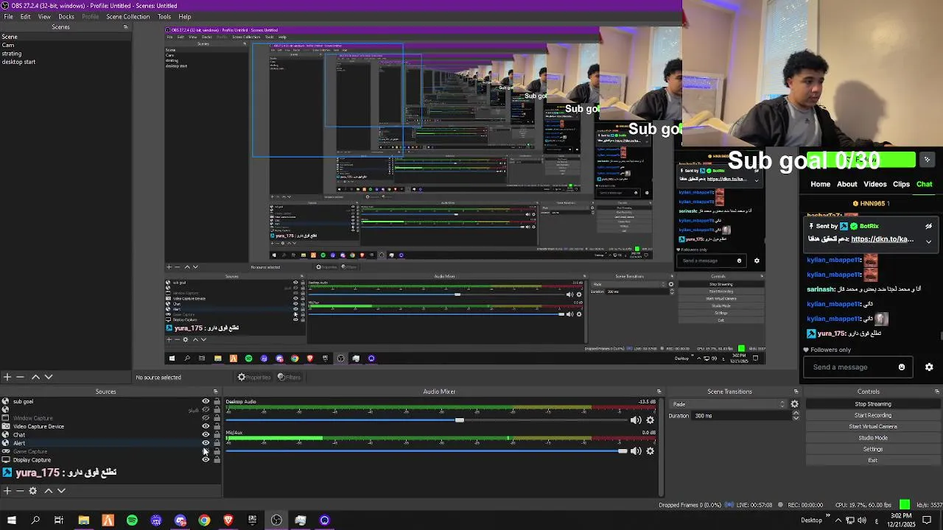Open the Edit menu
This screenshot has width=943, height=530.
click(26, 16)
